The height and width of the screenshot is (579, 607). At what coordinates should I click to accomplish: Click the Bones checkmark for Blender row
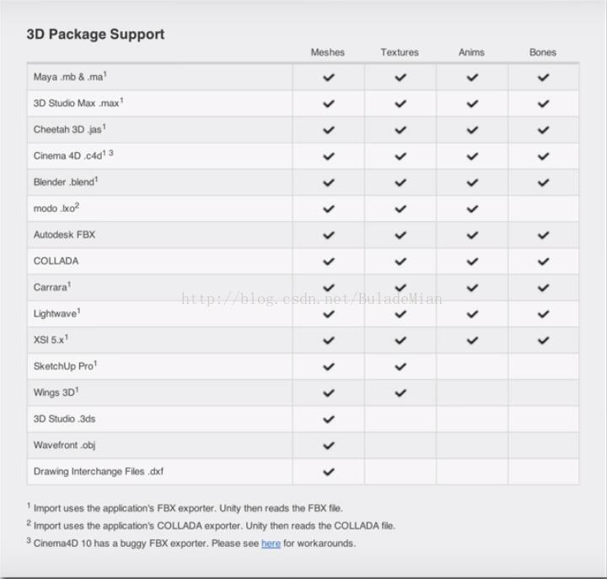pyautogui.click(x=543, y=182)
